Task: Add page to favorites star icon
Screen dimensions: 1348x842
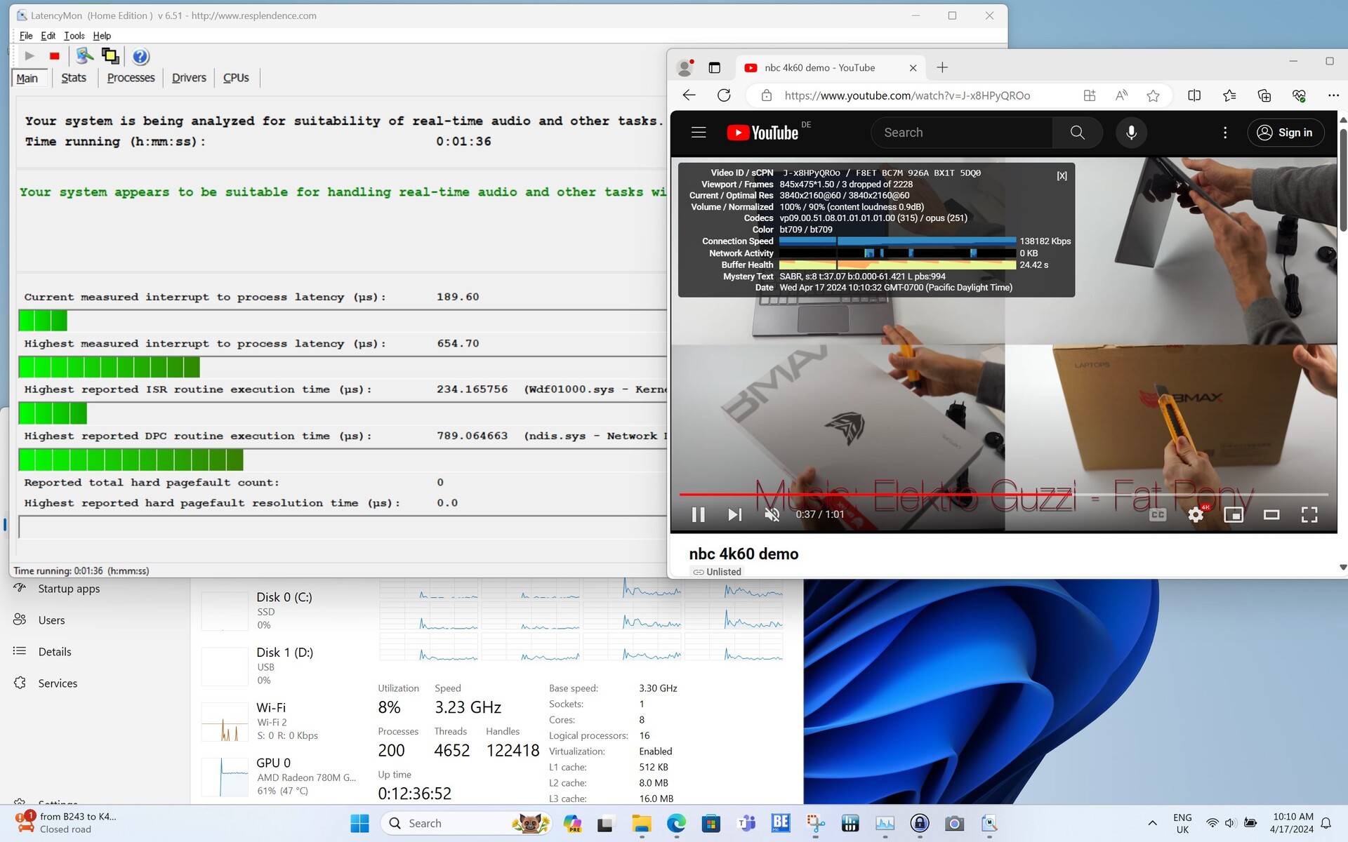Action: coord(1153,95)
